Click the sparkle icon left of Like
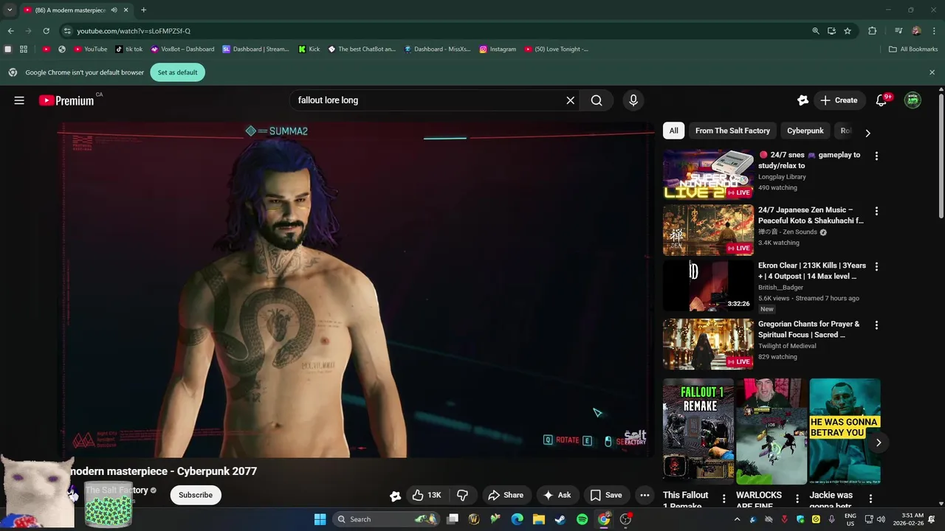 tap(395, 496)
